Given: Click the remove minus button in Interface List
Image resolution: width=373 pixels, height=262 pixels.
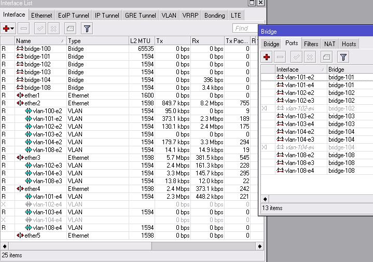Looking at the screenshot, I should pyautogui.click(x=24, y=29).
